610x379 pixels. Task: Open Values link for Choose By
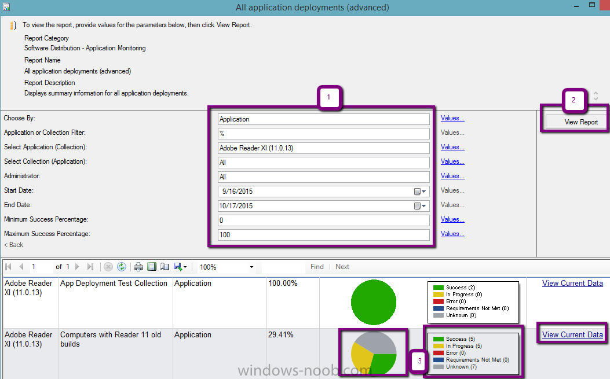[x=452, y=118]
